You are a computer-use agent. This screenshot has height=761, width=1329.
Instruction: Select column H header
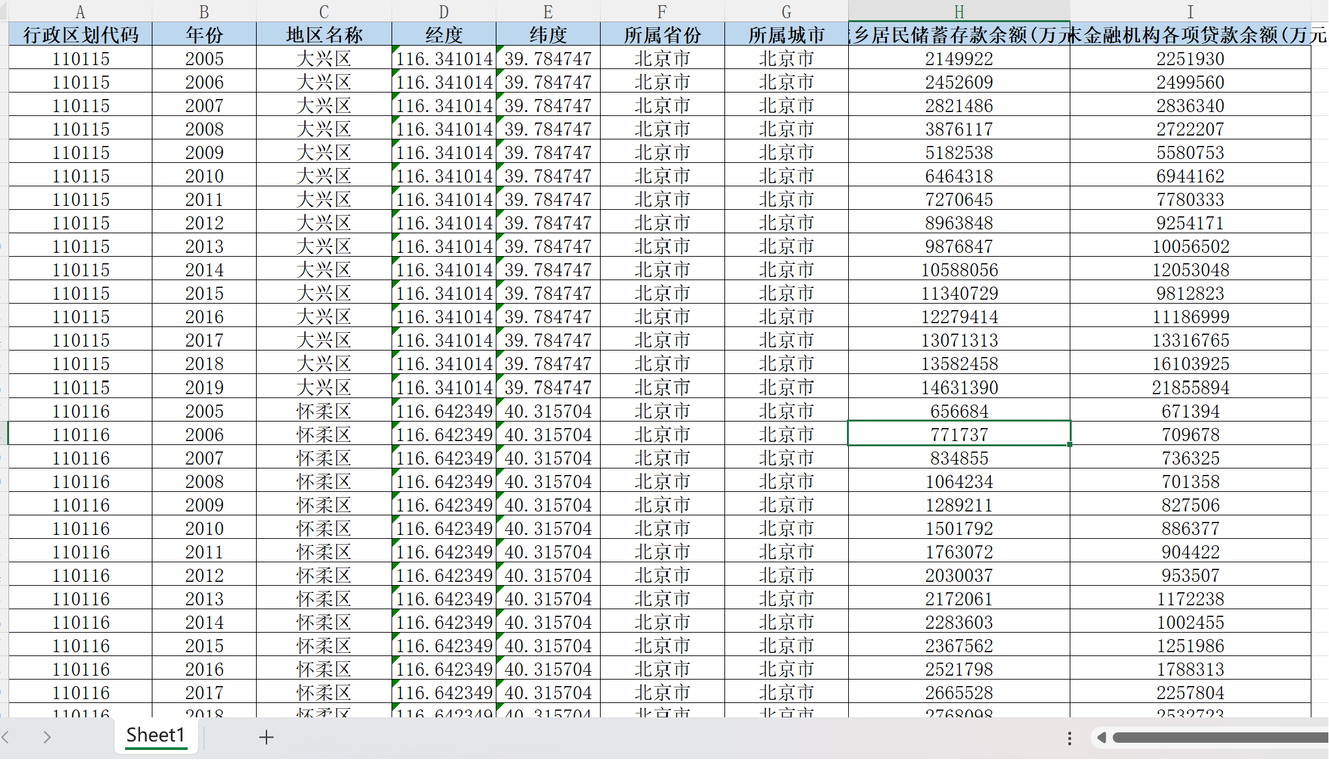959,12
